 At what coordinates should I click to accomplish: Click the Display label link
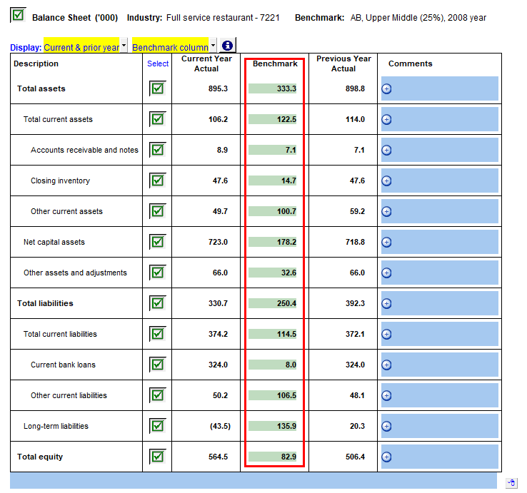[26, 47]
